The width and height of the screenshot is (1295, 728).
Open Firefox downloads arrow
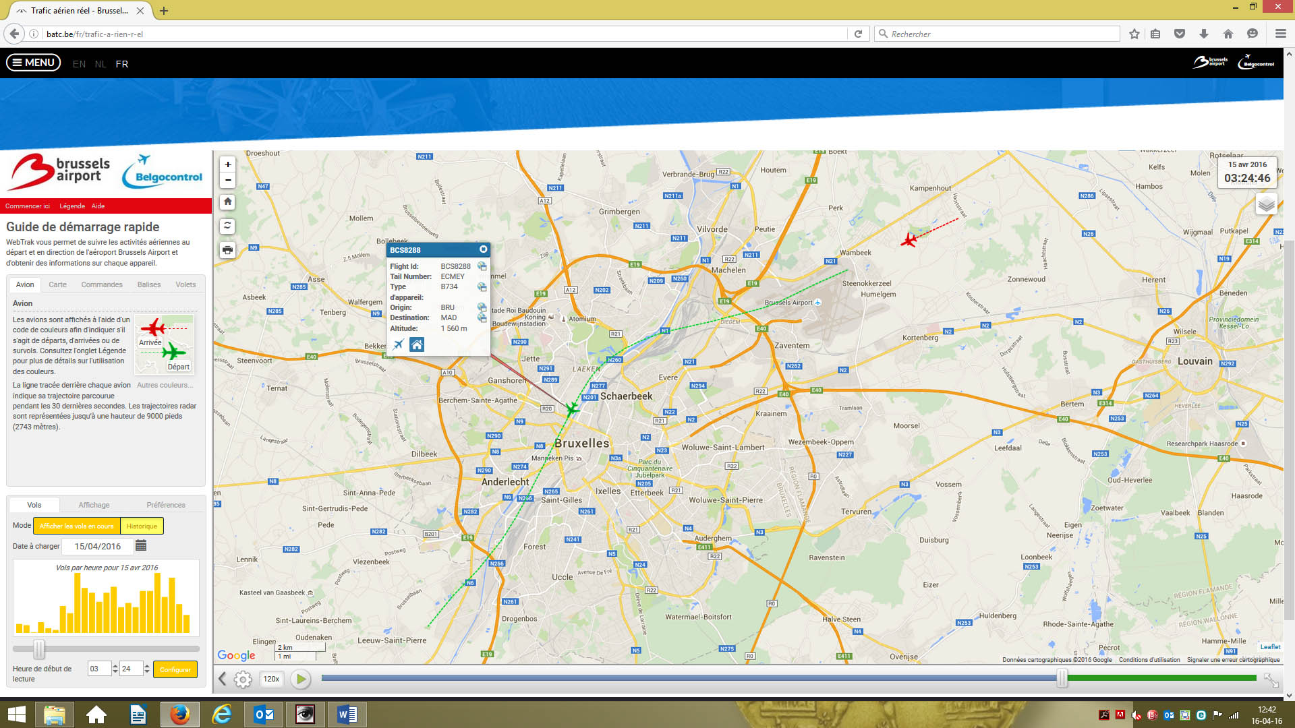[x=1204, y=34]
